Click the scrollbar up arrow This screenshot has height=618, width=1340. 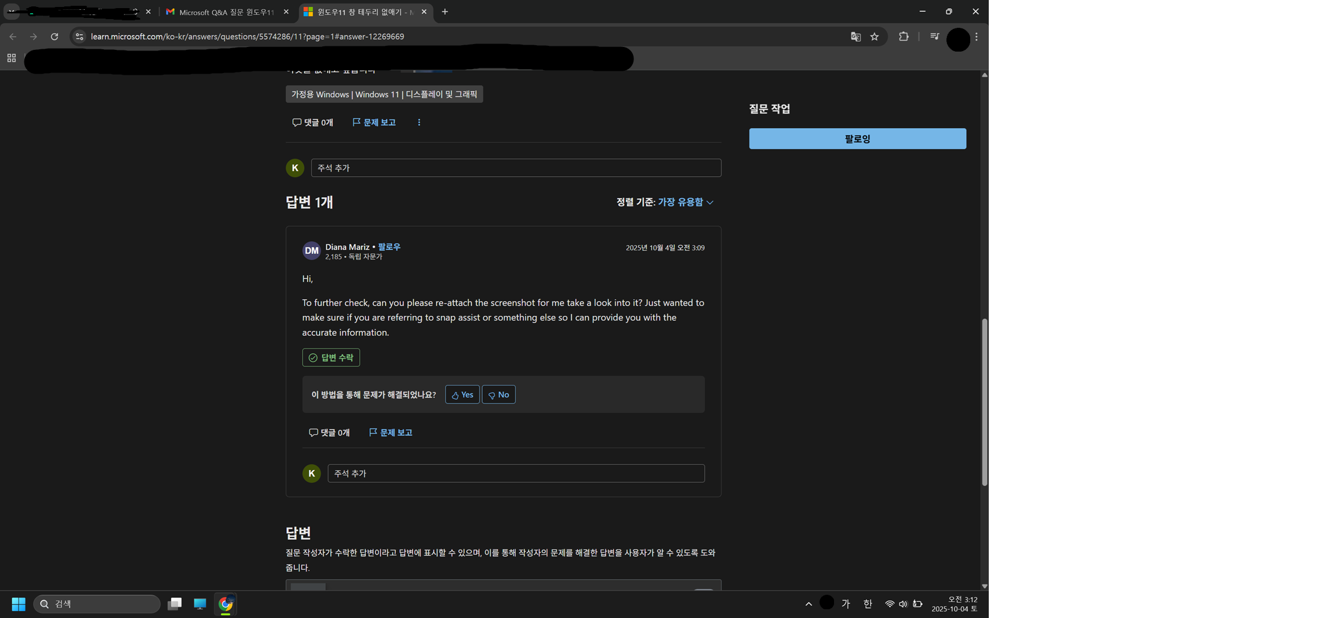[x=984, y=75]
